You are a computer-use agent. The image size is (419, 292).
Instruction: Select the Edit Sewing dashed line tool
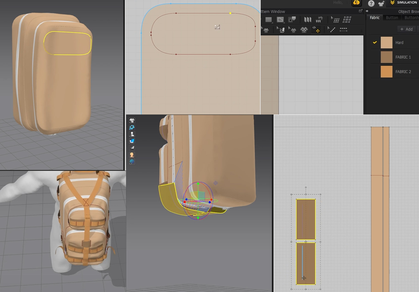pyautogui.click(x=331, y=30)
